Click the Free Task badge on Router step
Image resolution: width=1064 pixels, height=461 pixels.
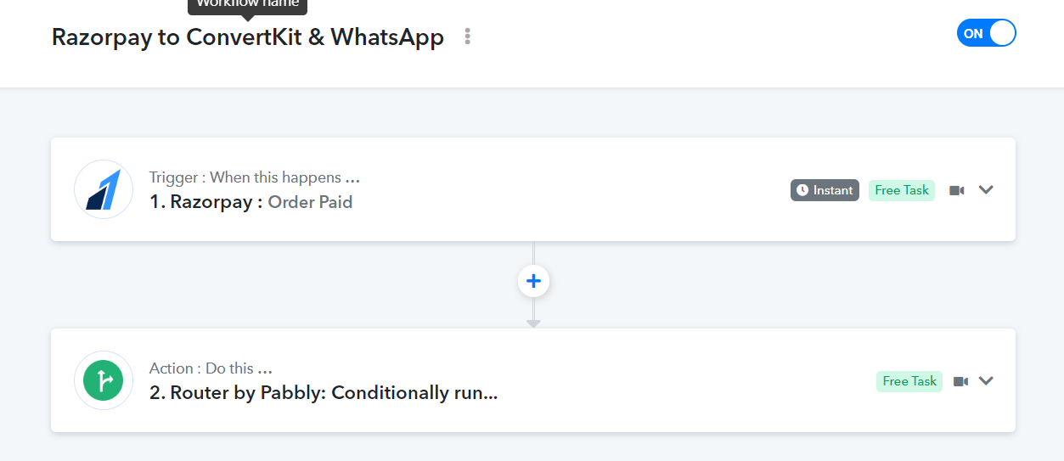[x=909, y=381]
